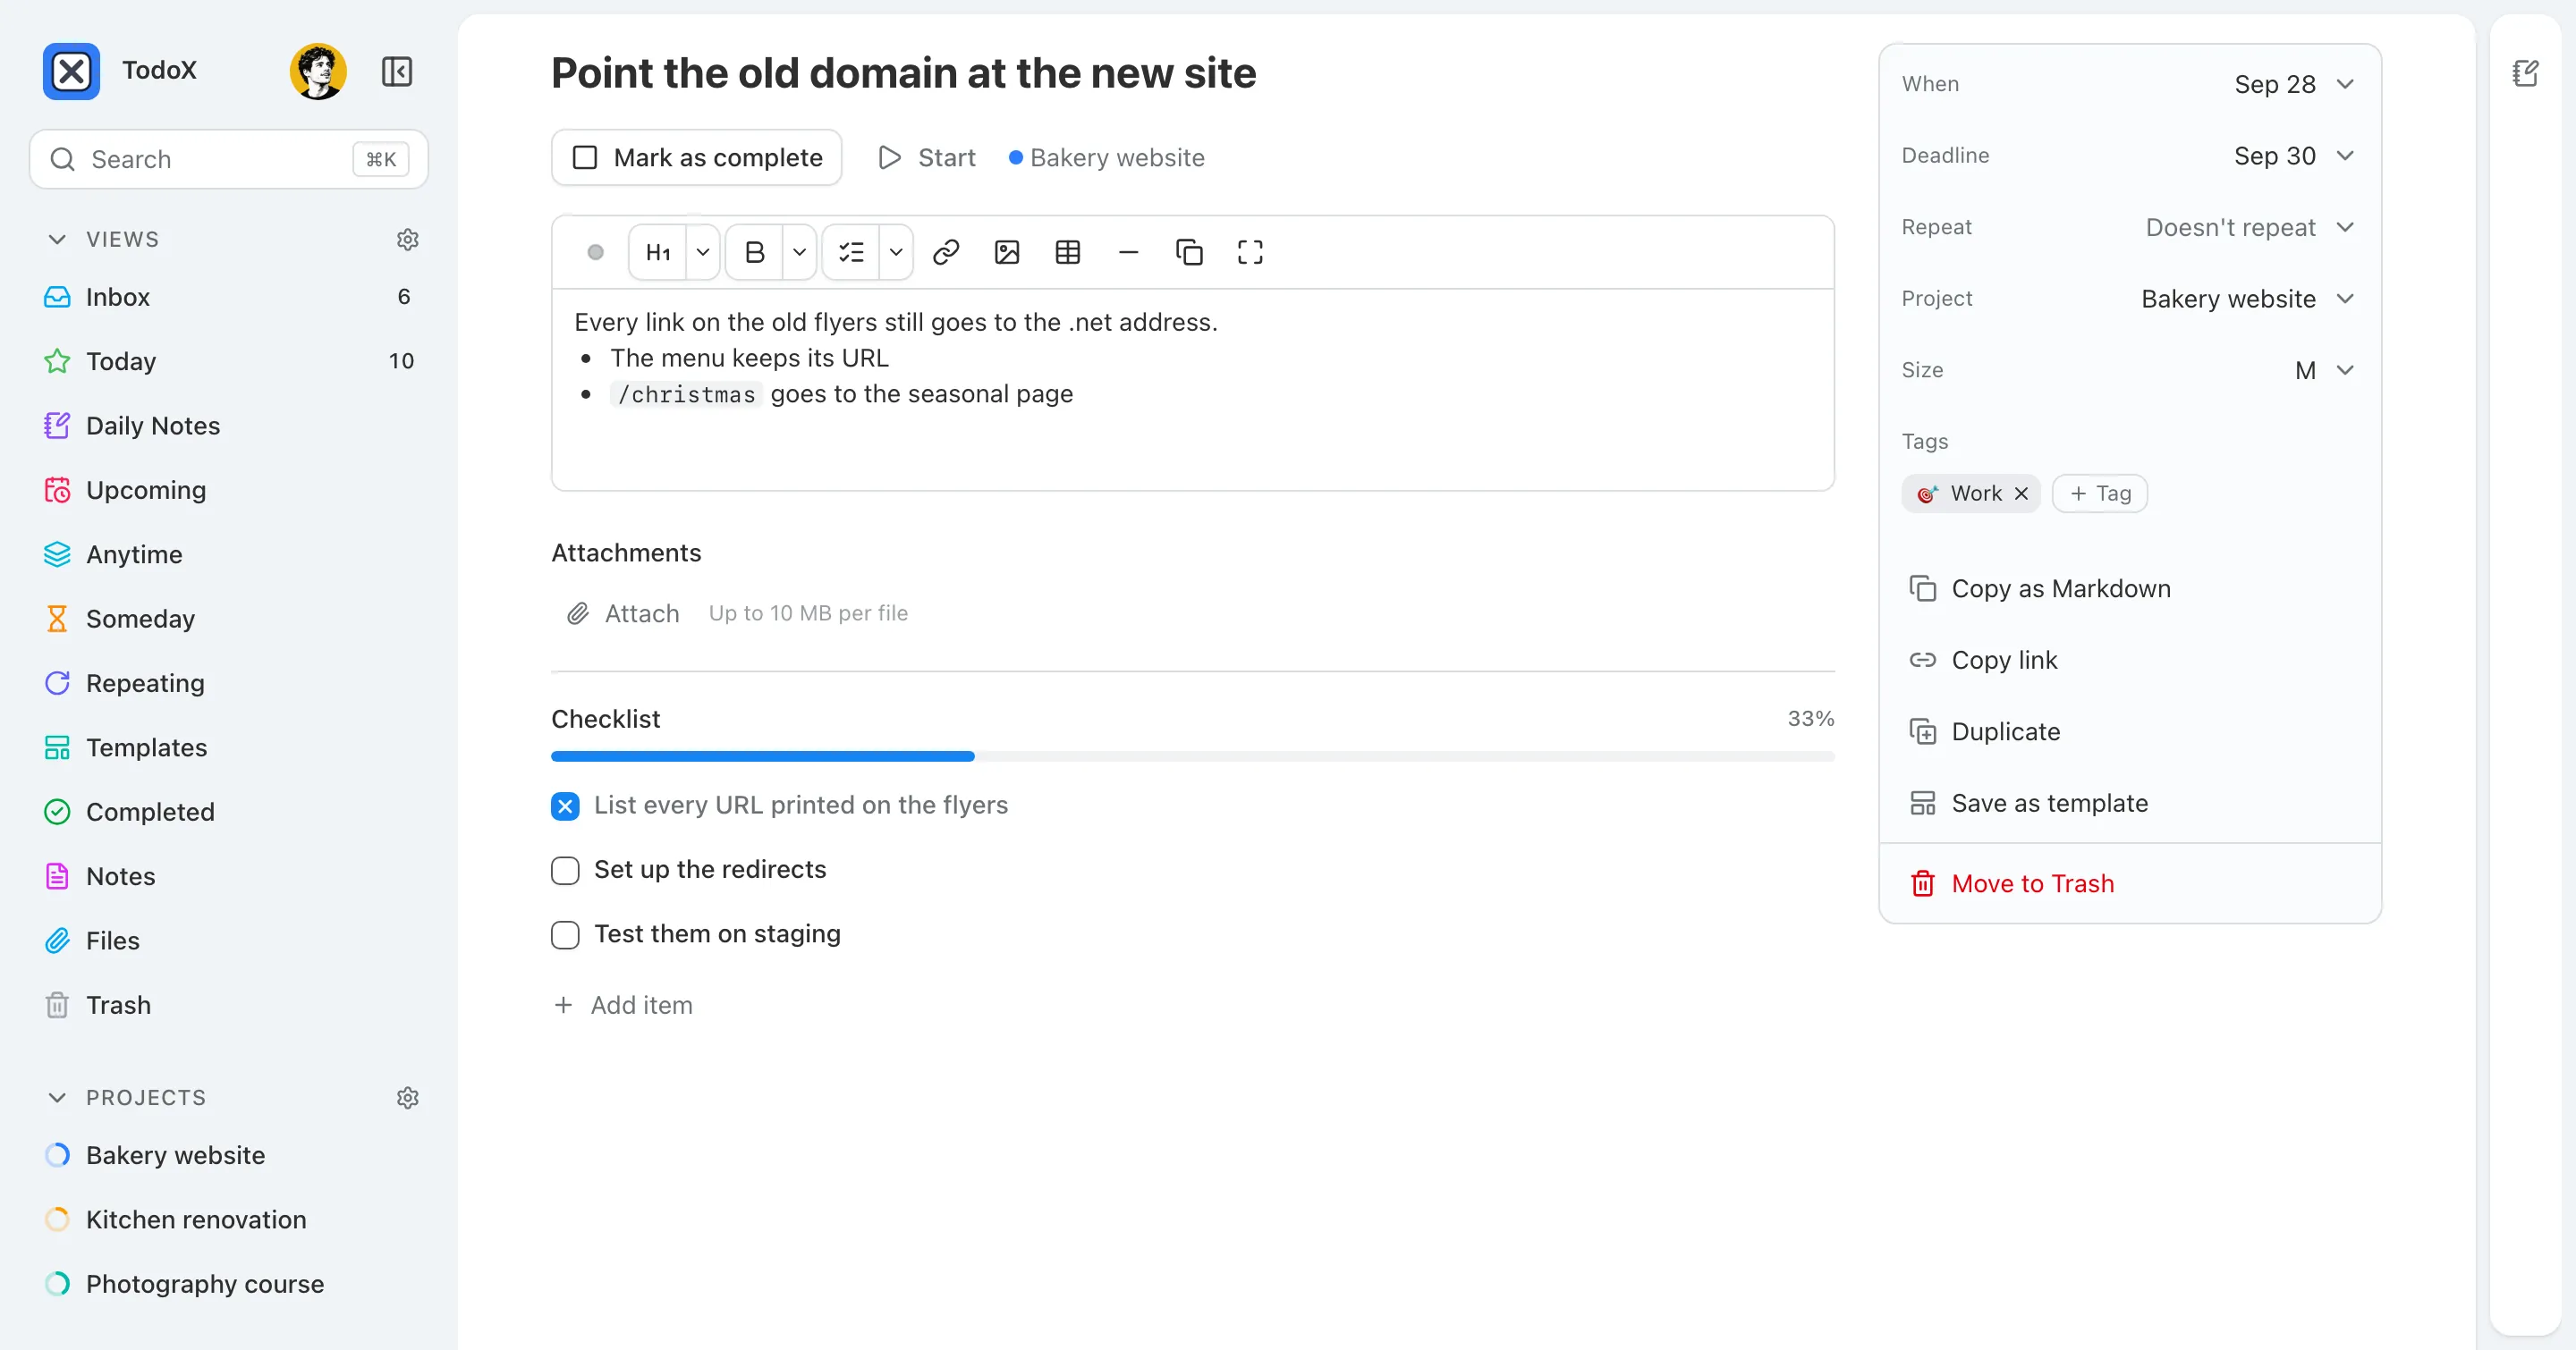
Task: Open the Upcoming view
Action: coord(229,490)
